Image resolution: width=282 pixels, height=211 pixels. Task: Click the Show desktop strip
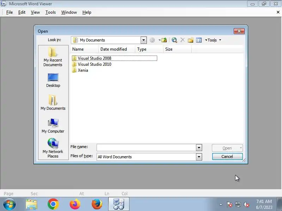[280, 204]
